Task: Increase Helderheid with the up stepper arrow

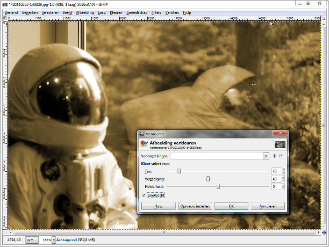Action: click(x=283, y=185)
